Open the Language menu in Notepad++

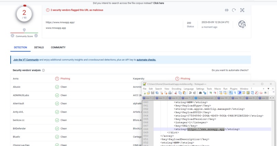click(189, 89)
